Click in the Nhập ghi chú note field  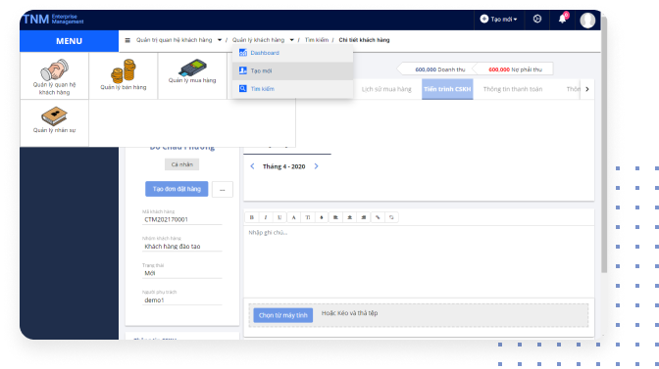point(419,261)
